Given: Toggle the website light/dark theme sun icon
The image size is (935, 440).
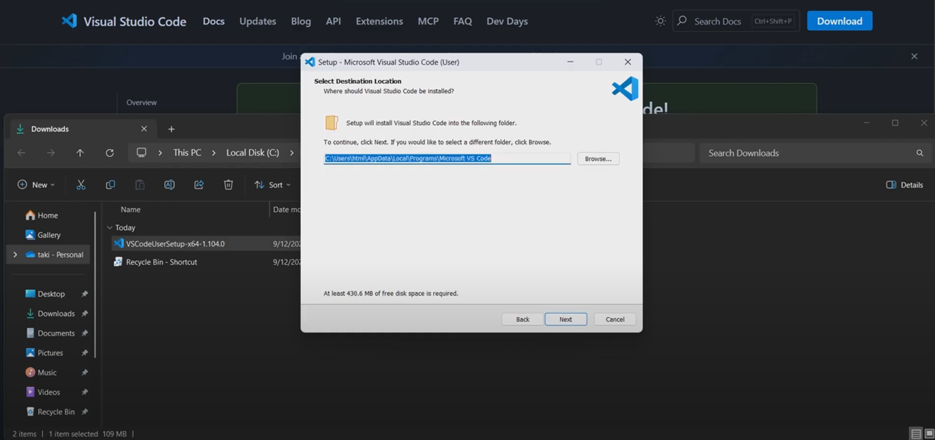Looking at the screenshot, I should click(660, 21).
